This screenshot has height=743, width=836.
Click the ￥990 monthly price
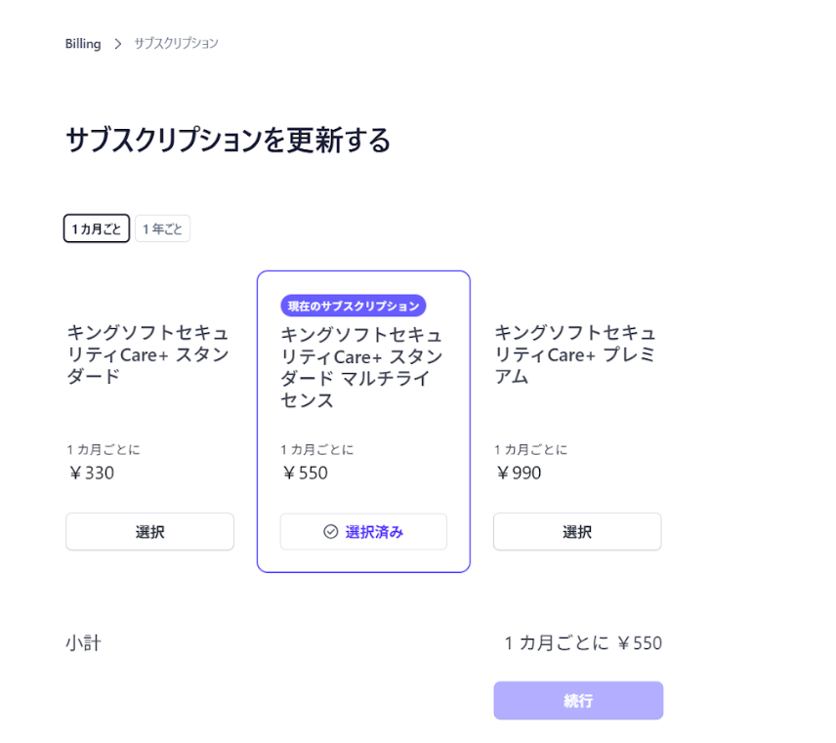tap(519, 474)
